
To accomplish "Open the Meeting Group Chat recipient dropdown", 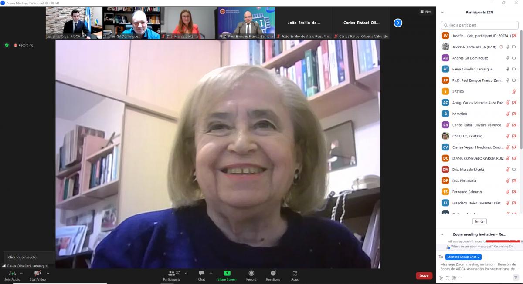I will pos(463,257).
